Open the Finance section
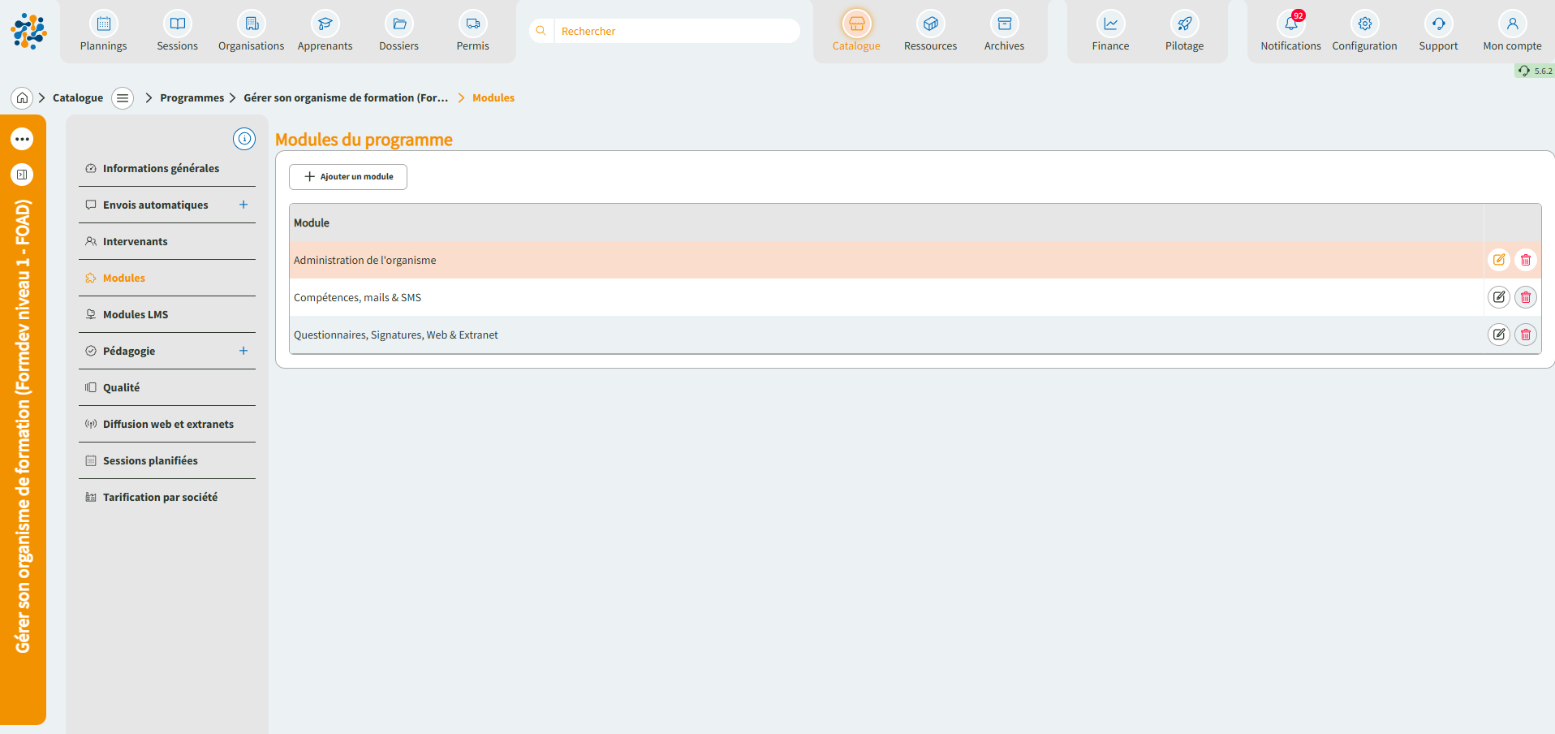 [1110, 32]
